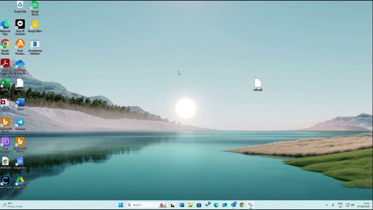Viewport: 373px width, 210px height.
Task: Expand the hidden system tray icons chevron
Action: click(x=327, y=205)
